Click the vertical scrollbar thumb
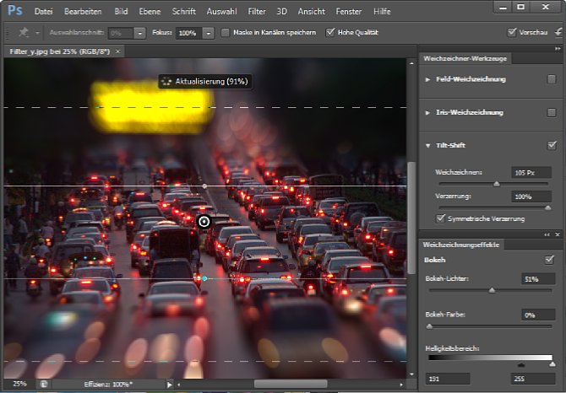This screenshot has width=566, height=393. pos(411,218)
